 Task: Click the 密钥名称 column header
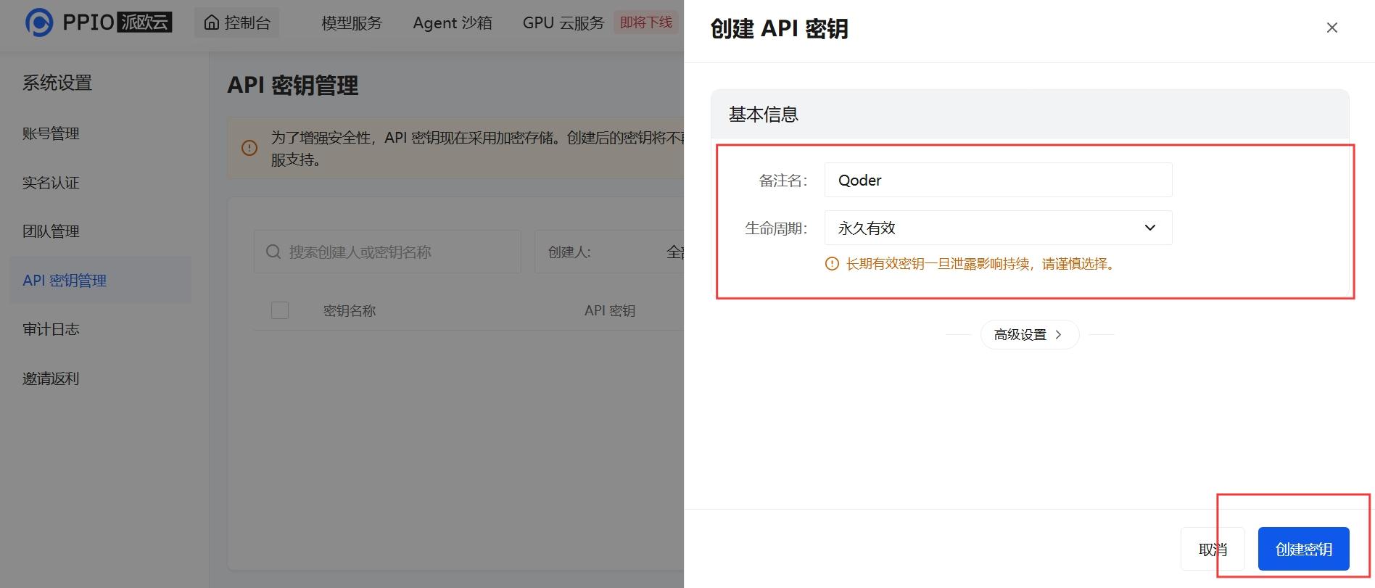point(350,310)
